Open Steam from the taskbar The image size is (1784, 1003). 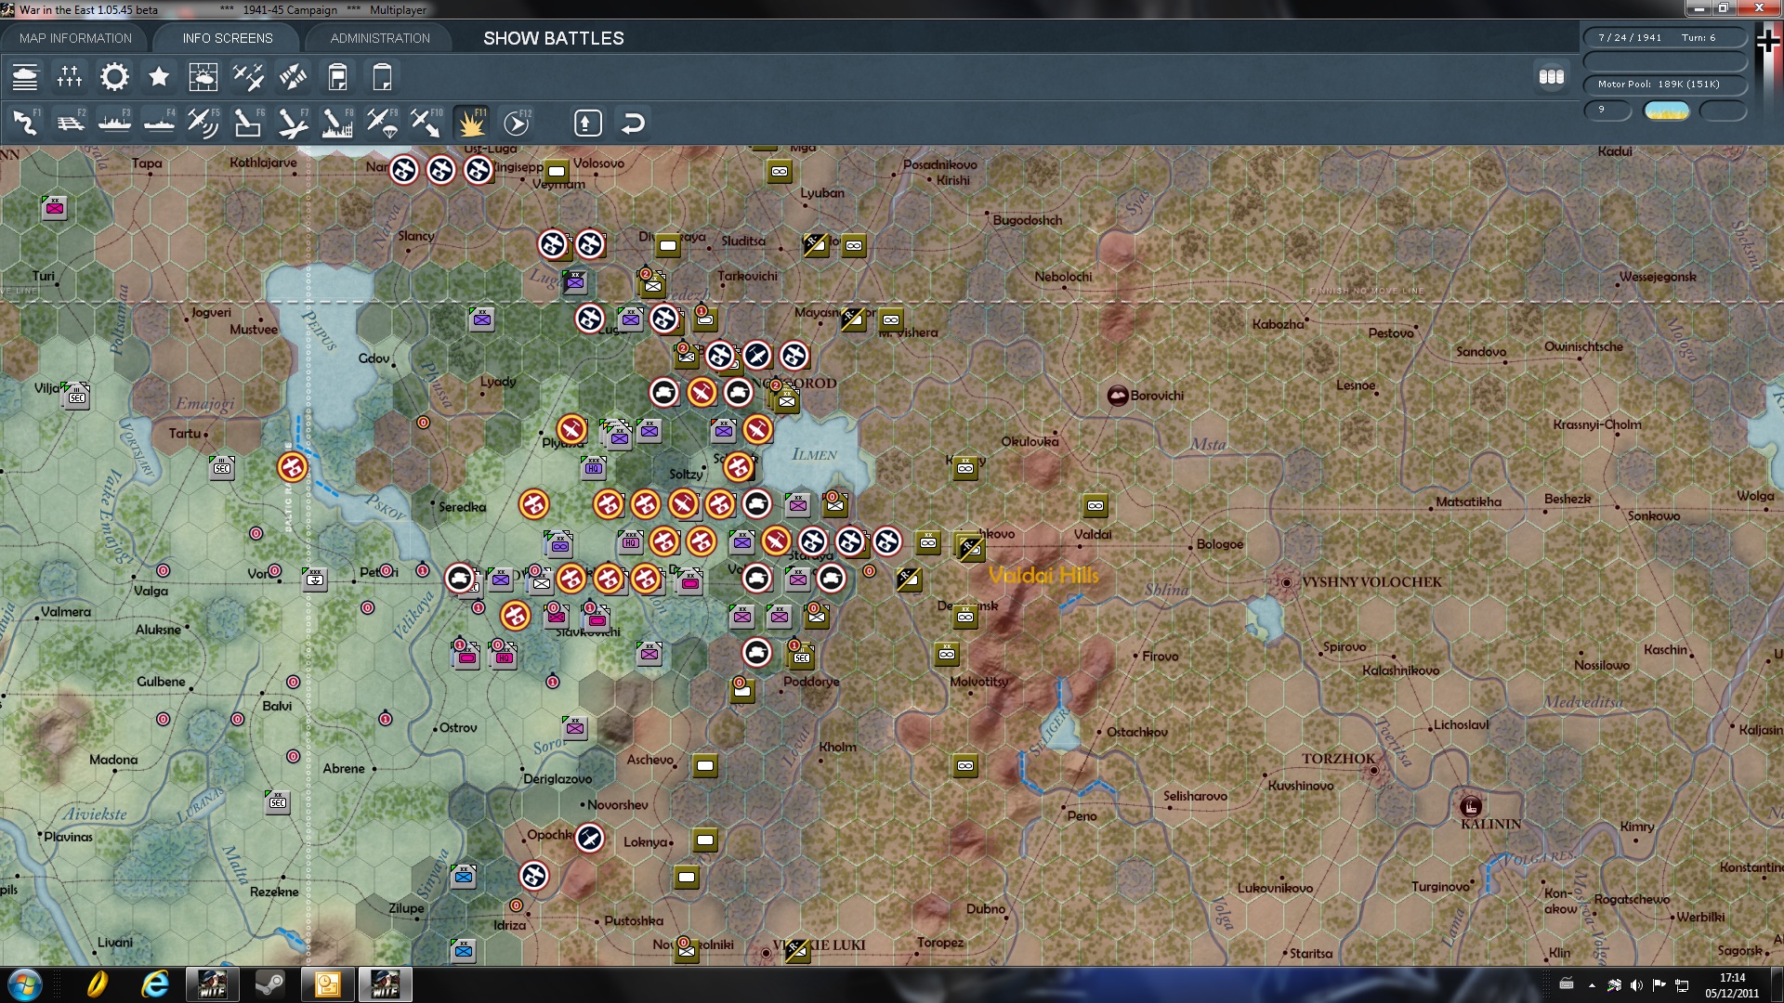pyautogui.click(x=269, y=984)
